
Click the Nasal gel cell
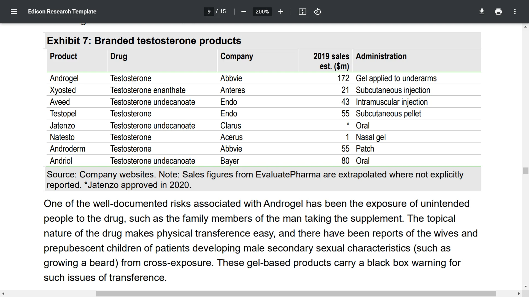[371, 137]
